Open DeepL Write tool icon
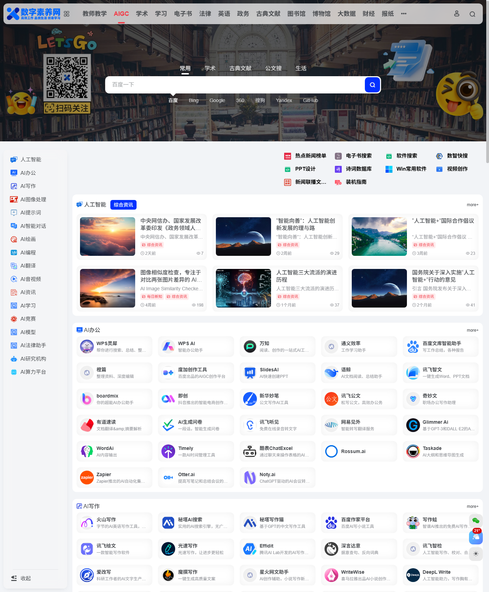 pos(413,575)
